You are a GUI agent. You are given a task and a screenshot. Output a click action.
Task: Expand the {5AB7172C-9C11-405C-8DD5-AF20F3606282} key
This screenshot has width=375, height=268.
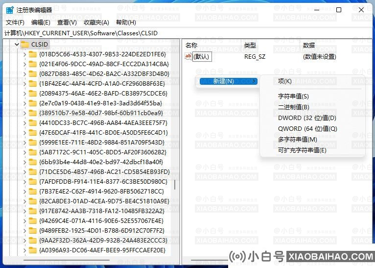[x=24, y=153]
